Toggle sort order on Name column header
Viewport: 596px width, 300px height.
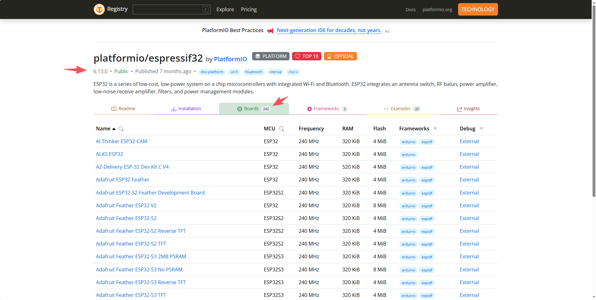pyautogui.click(x=106, y=129)
